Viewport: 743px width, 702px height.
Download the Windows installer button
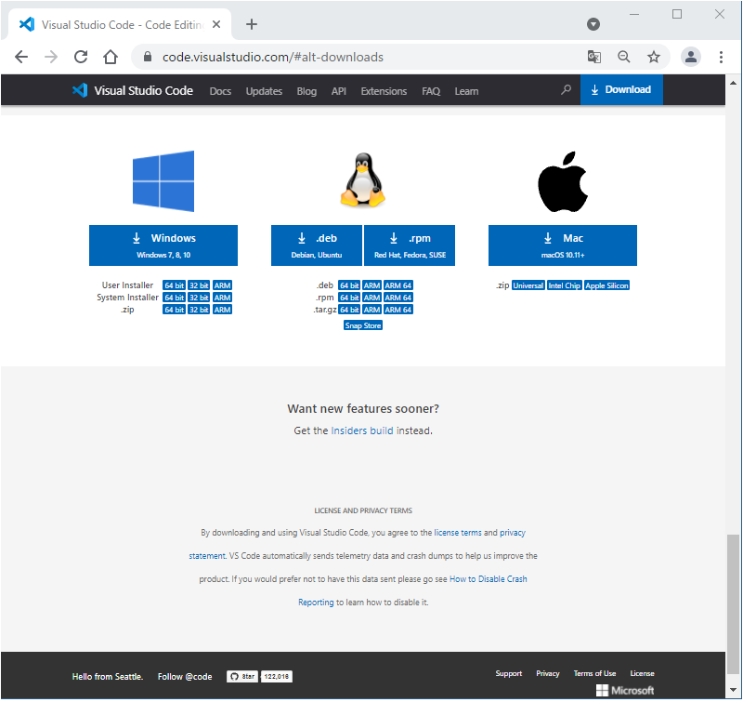[163, 245]
